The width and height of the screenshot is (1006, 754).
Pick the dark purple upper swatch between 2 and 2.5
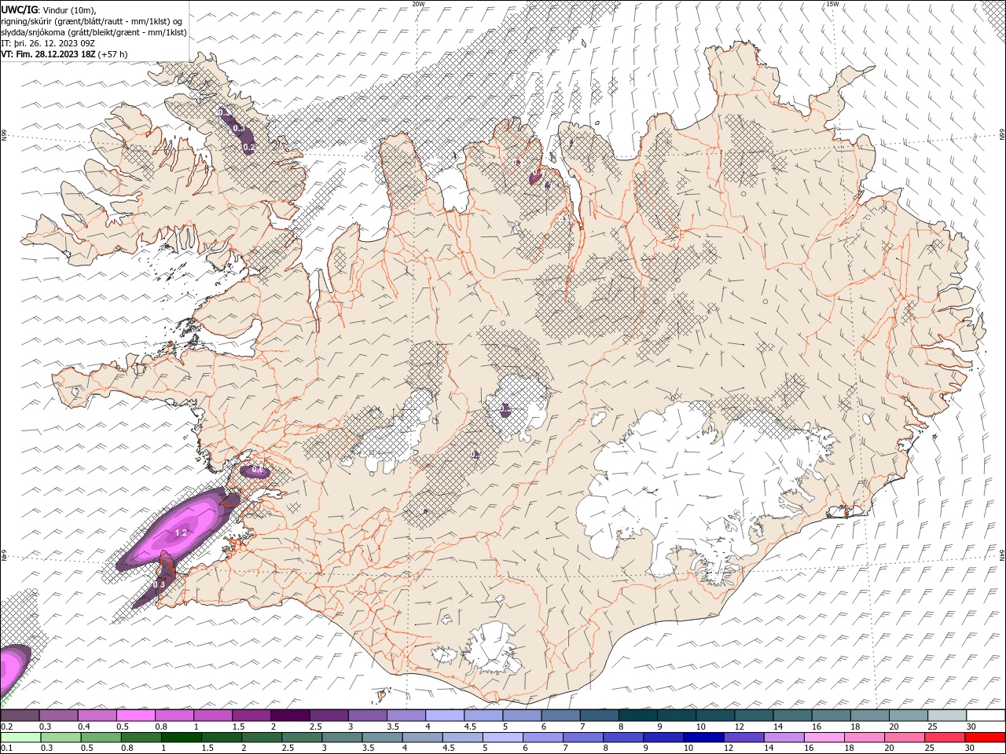(x=291, y=715)
